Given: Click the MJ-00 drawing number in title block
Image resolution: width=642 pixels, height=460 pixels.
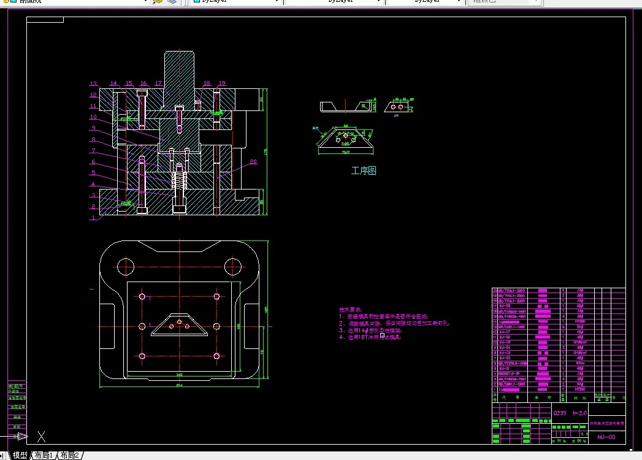Looking at the screenshot, I should pos(606,437).
